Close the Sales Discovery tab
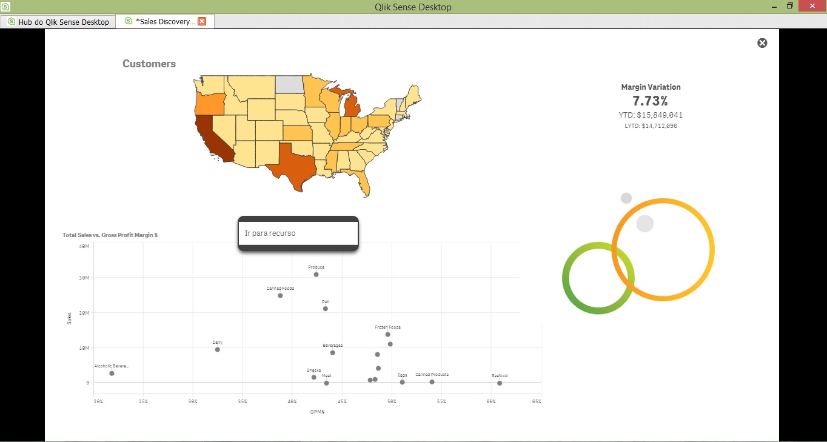 [202, 21]
